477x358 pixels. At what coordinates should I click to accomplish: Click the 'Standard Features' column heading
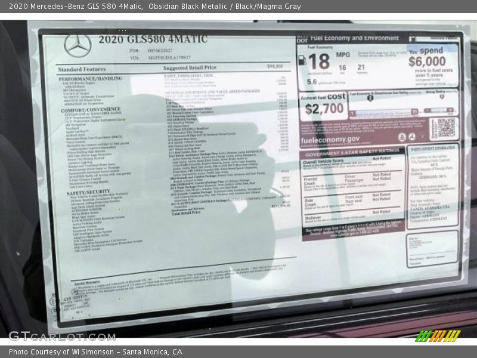82,69
